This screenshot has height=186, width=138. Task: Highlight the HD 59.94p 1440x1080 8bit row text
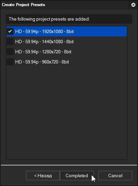[x=44, y=42]
